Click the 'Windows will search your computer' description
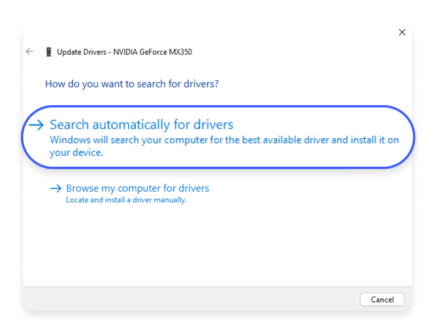This screenshot has width=435, height=334. (224, 141)
